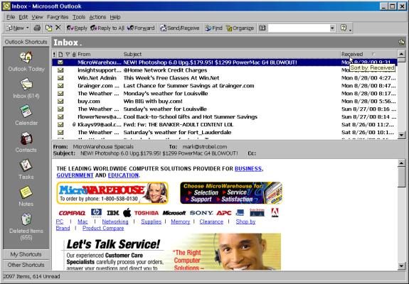Image resolution: width=409 pixels, height=284 pixels.
Task: Select Monday's weather for Louisville message
Action: [225, 94]
